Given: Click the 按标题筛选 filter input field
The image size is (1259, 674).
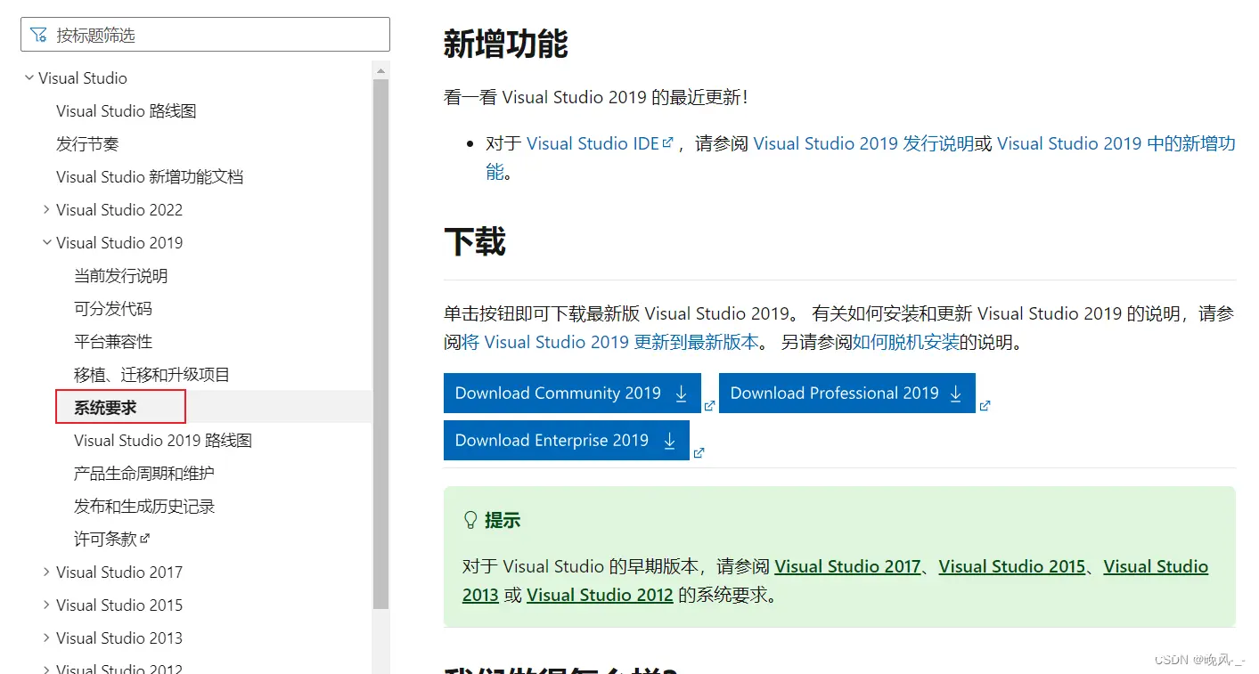Looking at the screenshot, I should pyautogui.click(x=205, y=35).
